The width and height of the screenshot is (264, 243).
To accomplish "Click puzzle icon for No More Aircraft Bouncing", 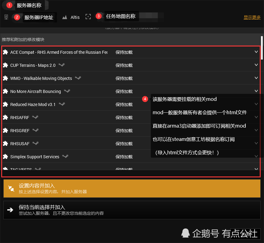I will tap(5, 91).
